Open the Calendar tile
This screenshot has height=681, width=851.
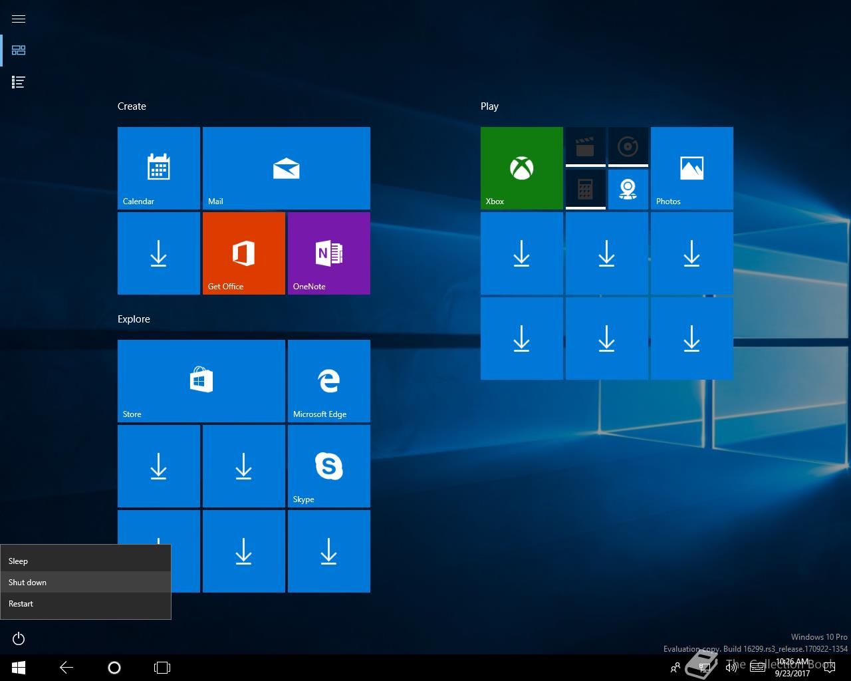click(x=159, y=168)
